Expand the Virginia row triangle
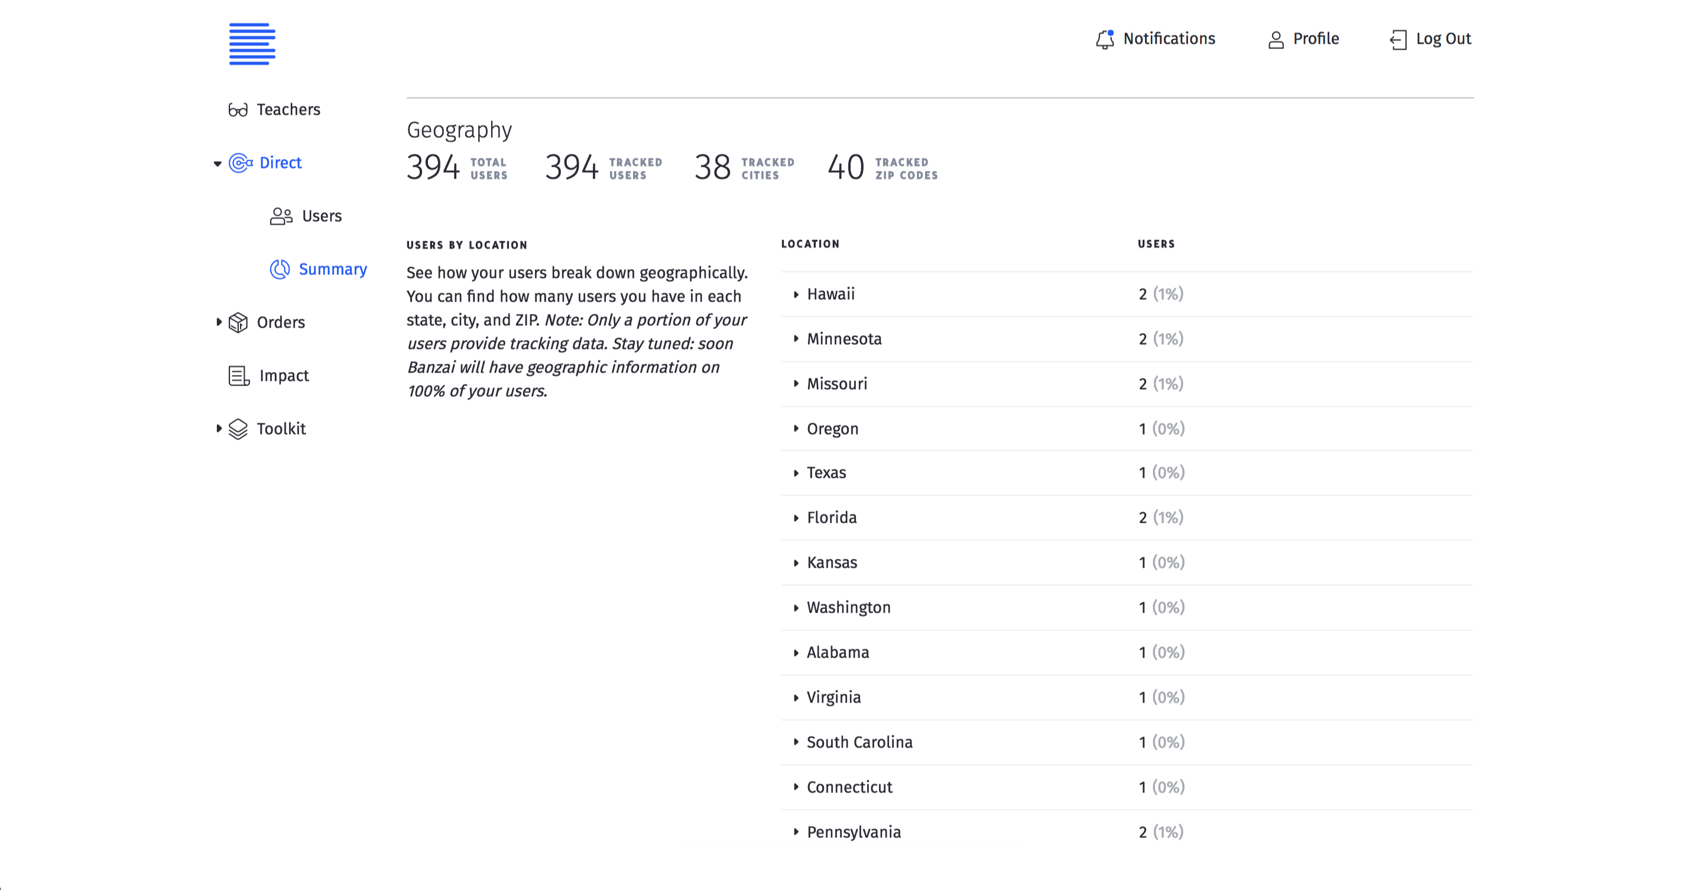This screenshot has height=890, width=1700. tap(796, 697)
